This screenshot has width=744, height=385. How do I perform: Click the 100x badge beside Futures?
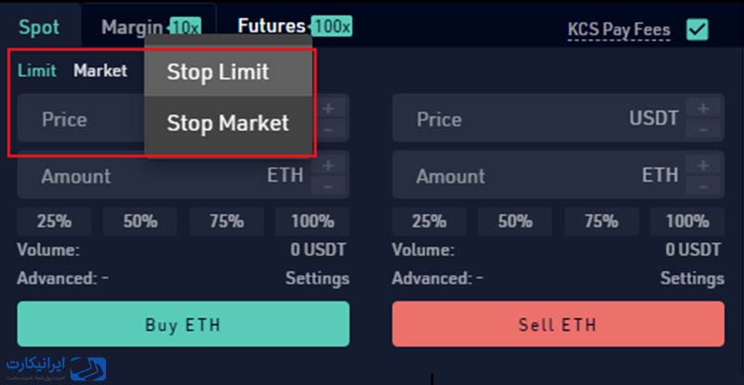click(332, 27)
